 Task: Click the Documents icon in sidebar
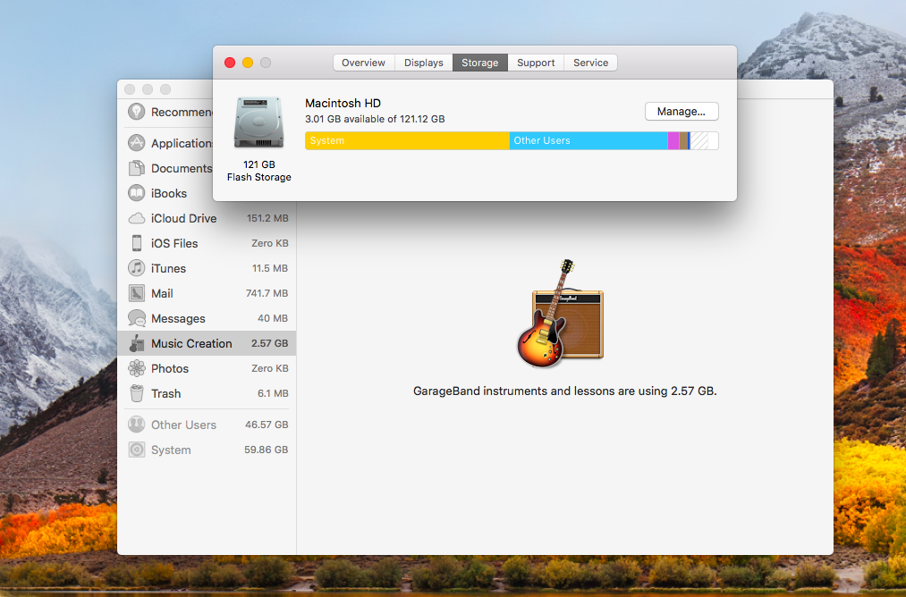[136, 168]
